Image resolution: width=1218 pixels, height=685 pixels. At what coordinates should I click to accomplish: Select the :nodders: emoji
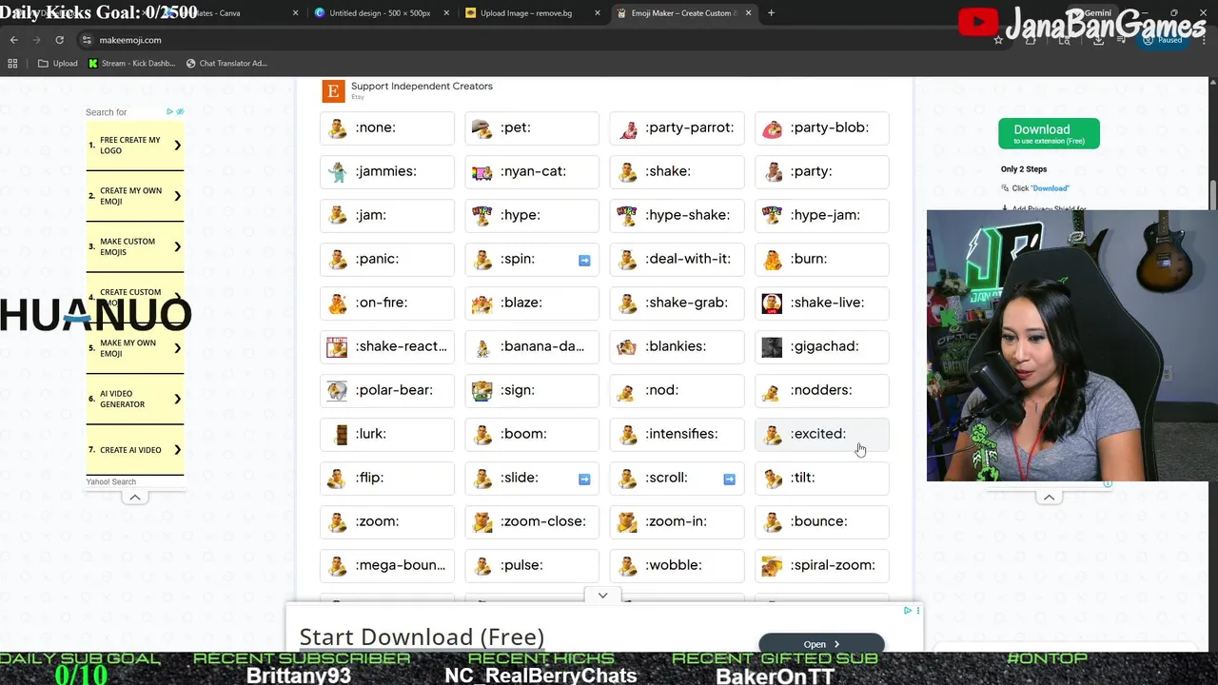point(822,390)
